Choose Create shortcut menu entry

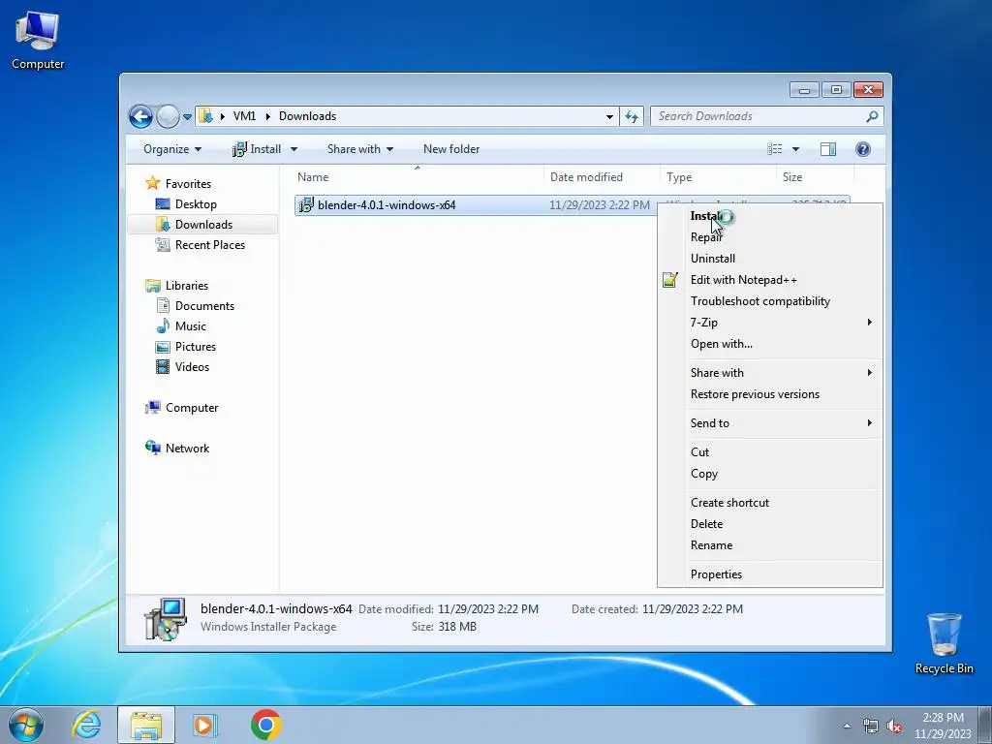pos(770,503)
